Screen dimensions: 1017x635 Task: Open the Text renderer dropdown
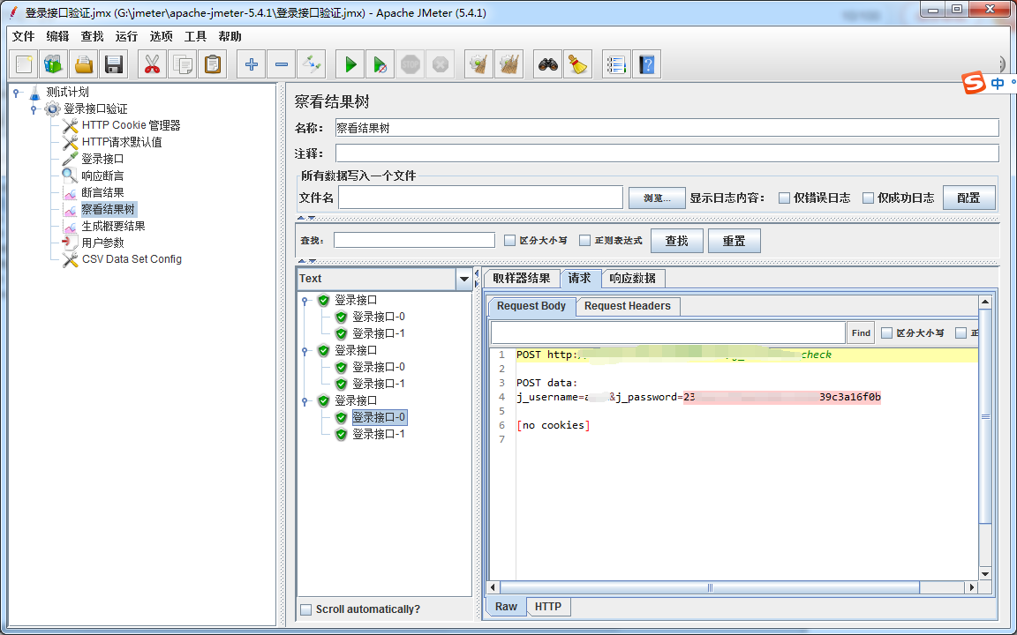click(x=463, y=280)
